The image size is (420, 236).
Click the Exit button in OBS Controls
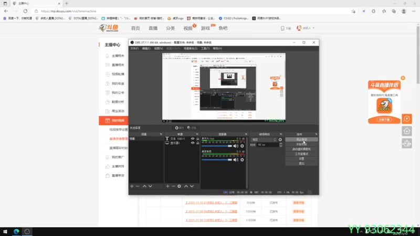tap(301, 164)
